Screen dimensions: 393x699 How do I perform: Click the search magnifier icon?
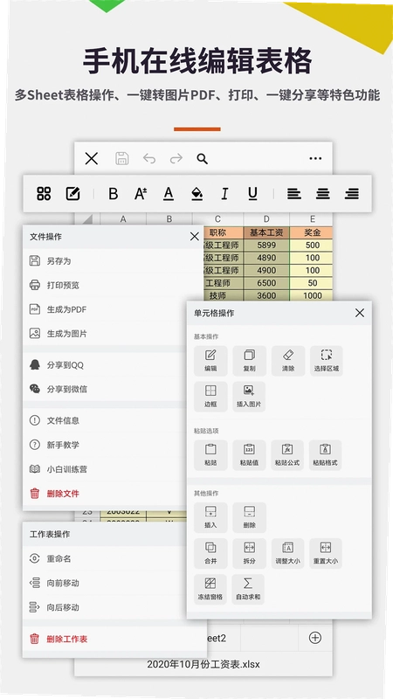tap(203, 159)
